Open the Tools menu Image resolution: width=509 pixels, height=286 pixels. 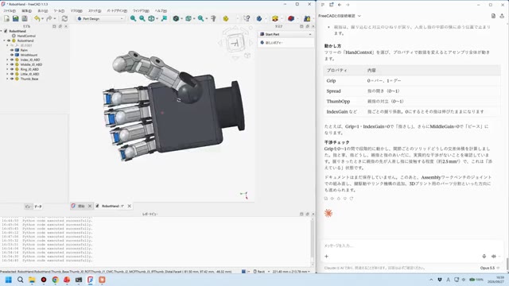tap(59, 10)
